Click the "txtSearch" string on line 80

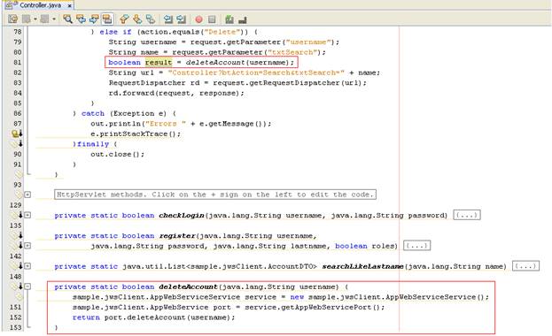292,52
